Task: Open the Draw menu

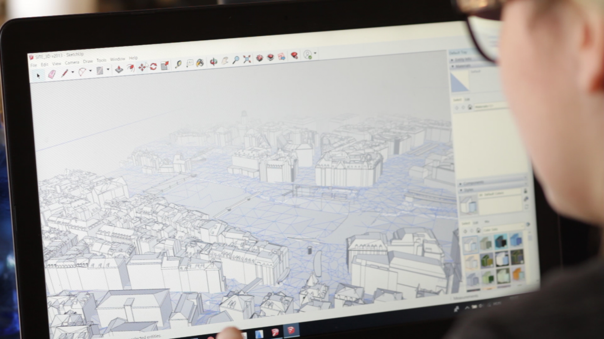Action: [88, 62]
